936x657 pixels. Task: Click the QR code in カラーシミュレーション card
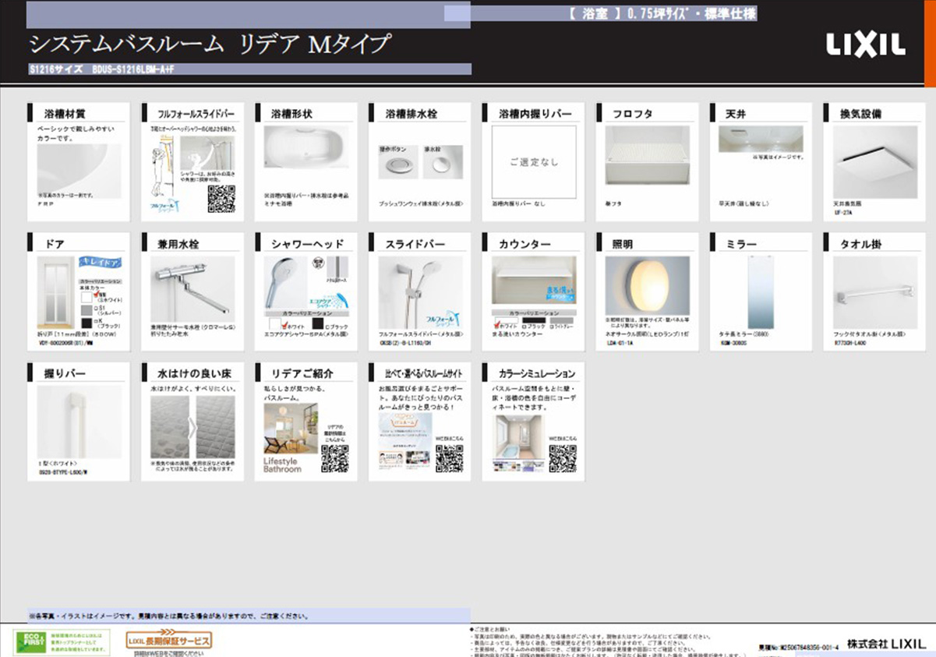pos(563,459)
